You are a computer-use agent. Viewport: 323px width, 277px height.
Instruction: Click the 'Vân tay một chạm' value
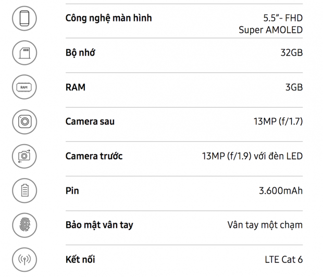pos(265,225)
